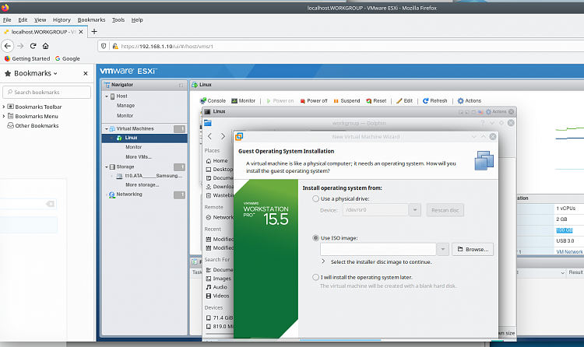Screen dimensions: 584x347
Task: Open the Google bookmark
Action: click(68, 58)
